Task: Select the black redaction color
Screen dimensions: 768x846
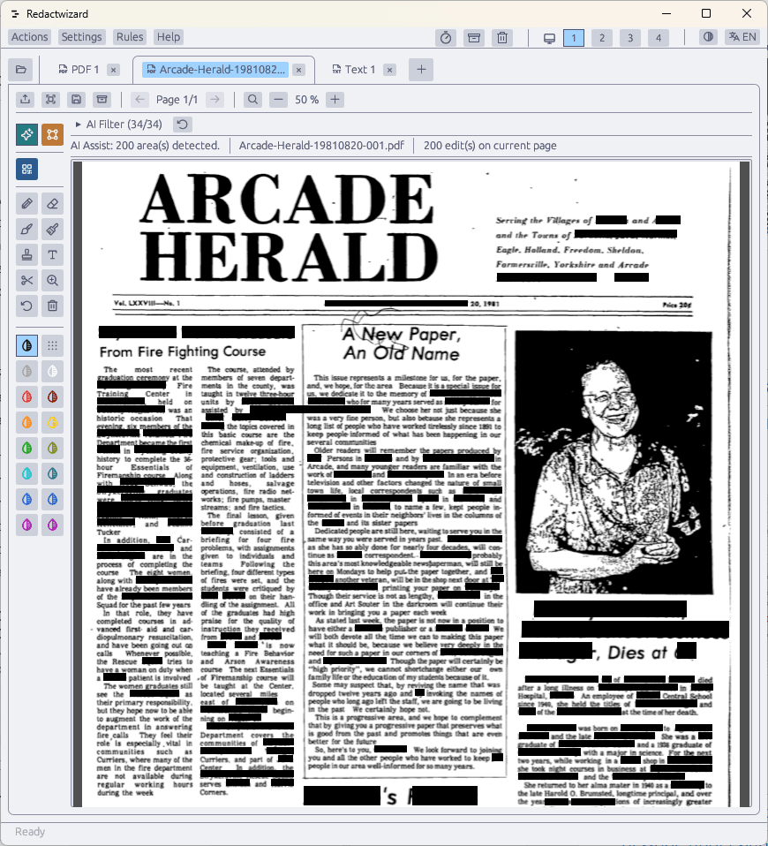Action: pyautogui.click(x=26, y=346)
